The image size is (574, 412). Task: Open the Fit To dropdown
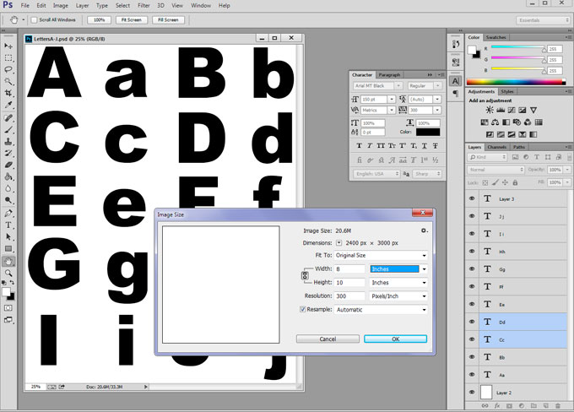click(x=381, y=255)
